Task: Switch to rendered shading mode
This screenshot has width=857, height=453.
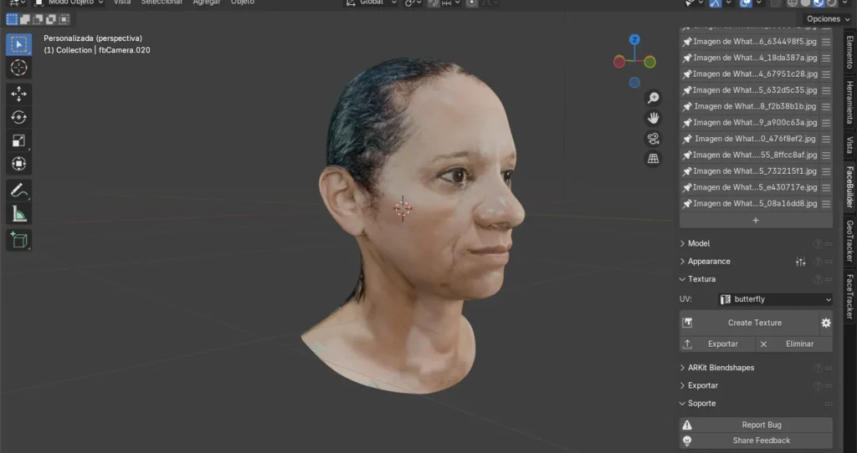Action: pos(831,3)
